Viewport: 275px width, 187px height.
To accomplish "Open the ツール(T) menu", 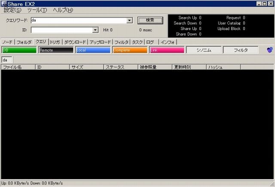I will [37, 10].
